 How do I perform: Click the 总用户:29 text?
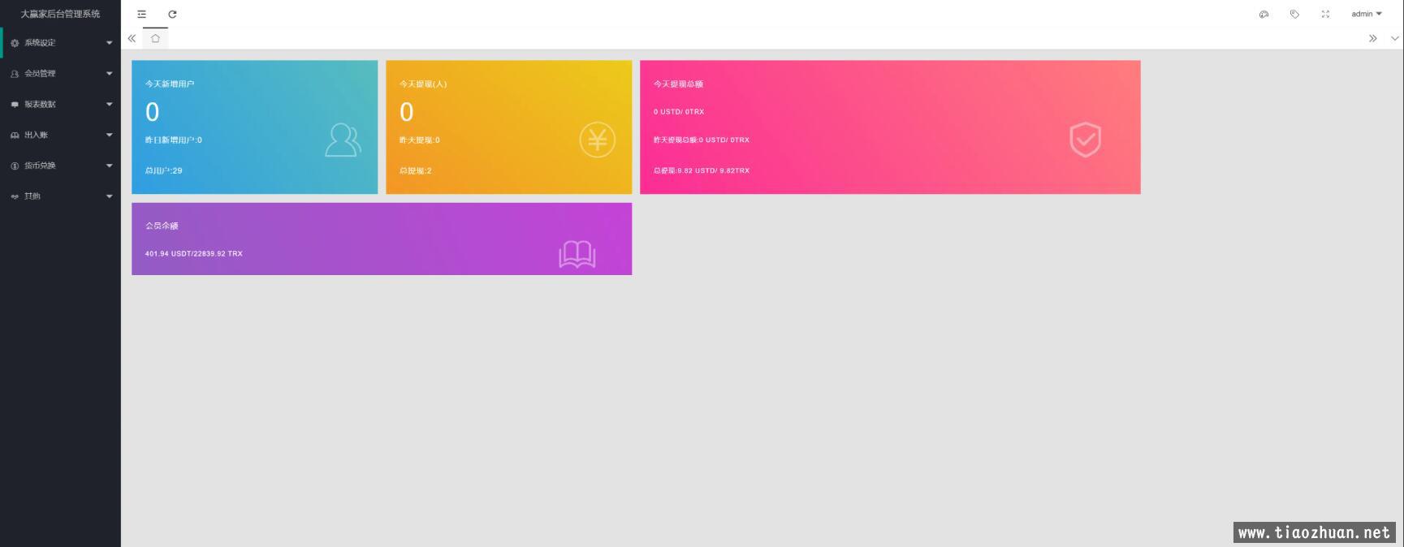tap(164, 170)
